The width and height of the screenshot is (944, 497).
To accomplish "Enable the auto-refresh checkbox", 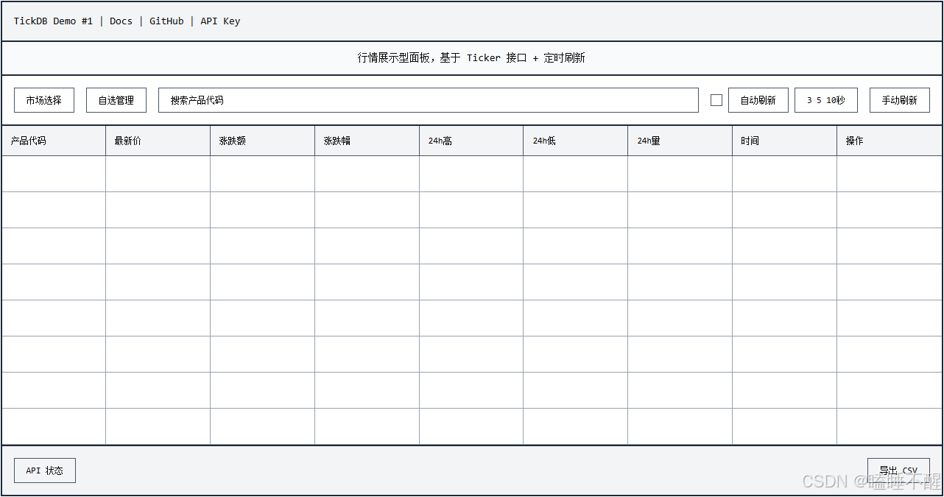I will point(716,100).
